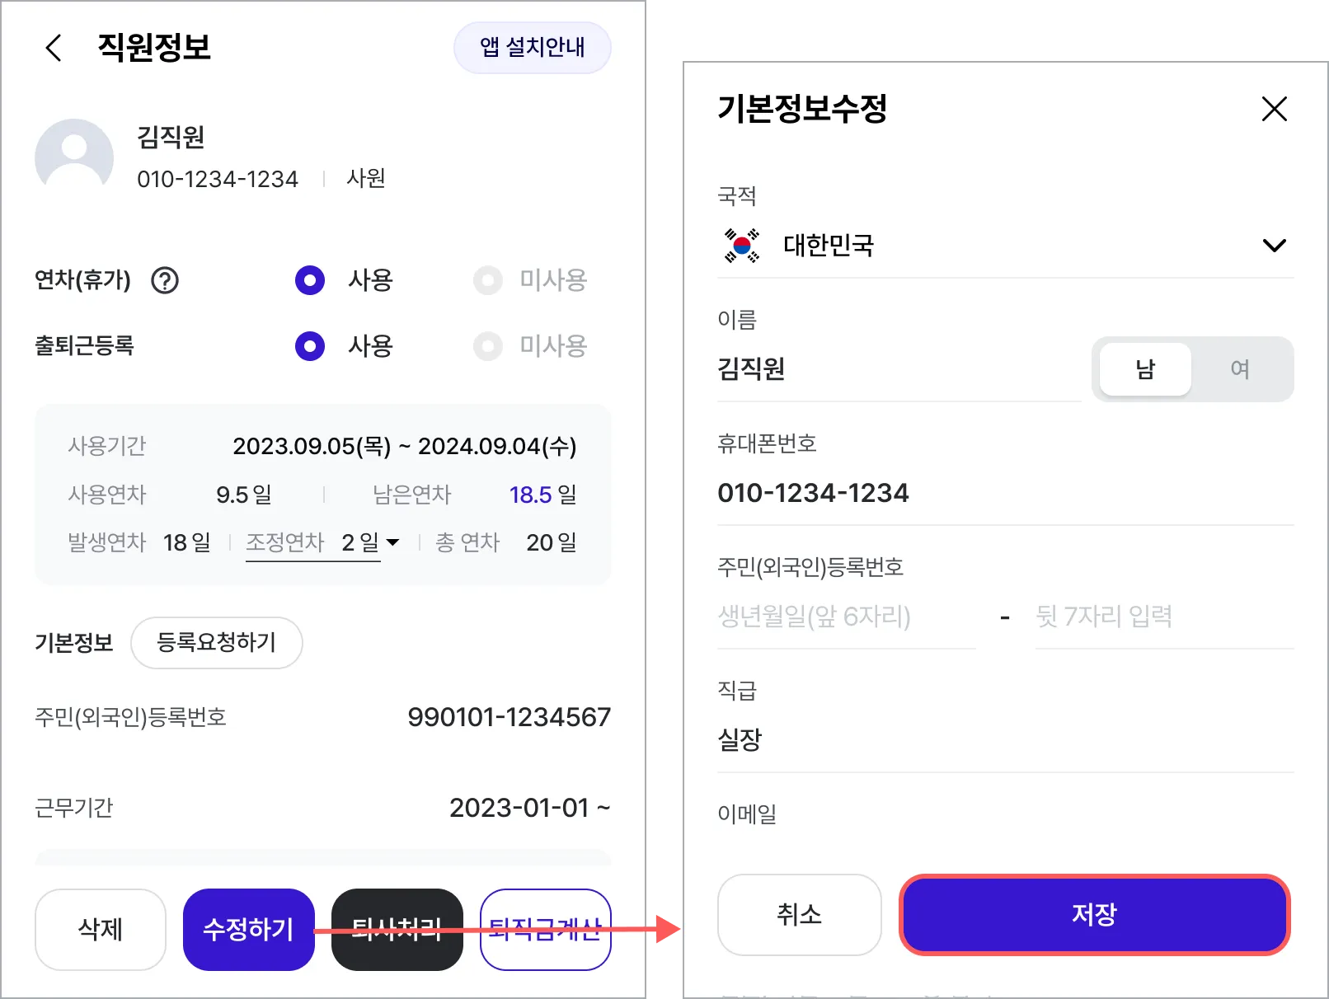This screenshot has height=999, width=1329.
Task: Select 사용 for 출퇴근등록
Action: tap(310, 346)
